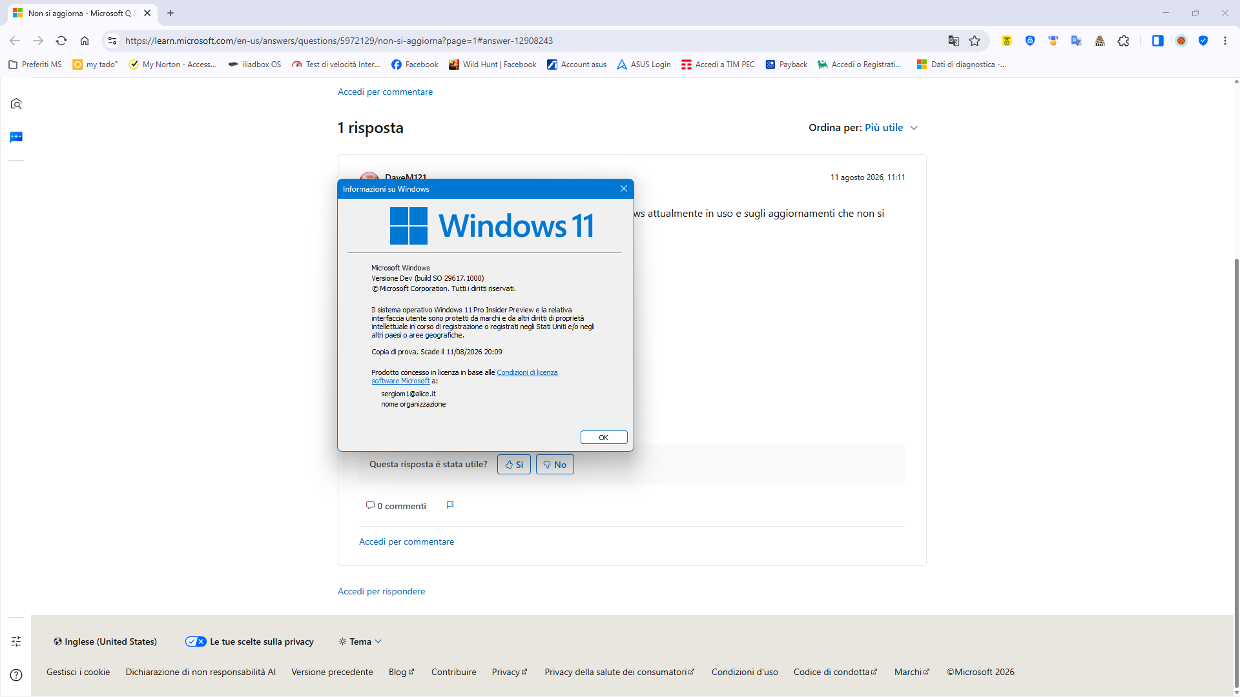Bookmark this page with the star icon
This screenshot has height=697, width=1240.
(x=975, y=41)
